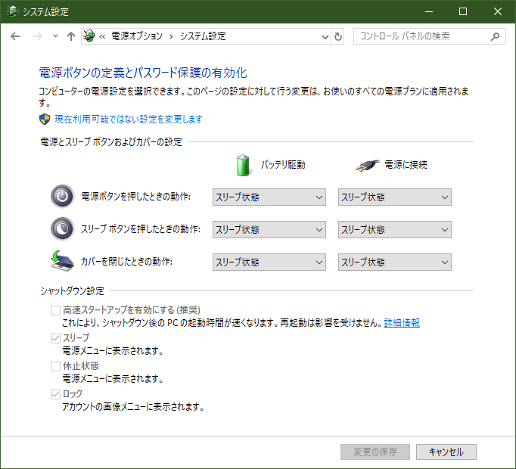Click the キャンセル button

(x=446, y=452)
